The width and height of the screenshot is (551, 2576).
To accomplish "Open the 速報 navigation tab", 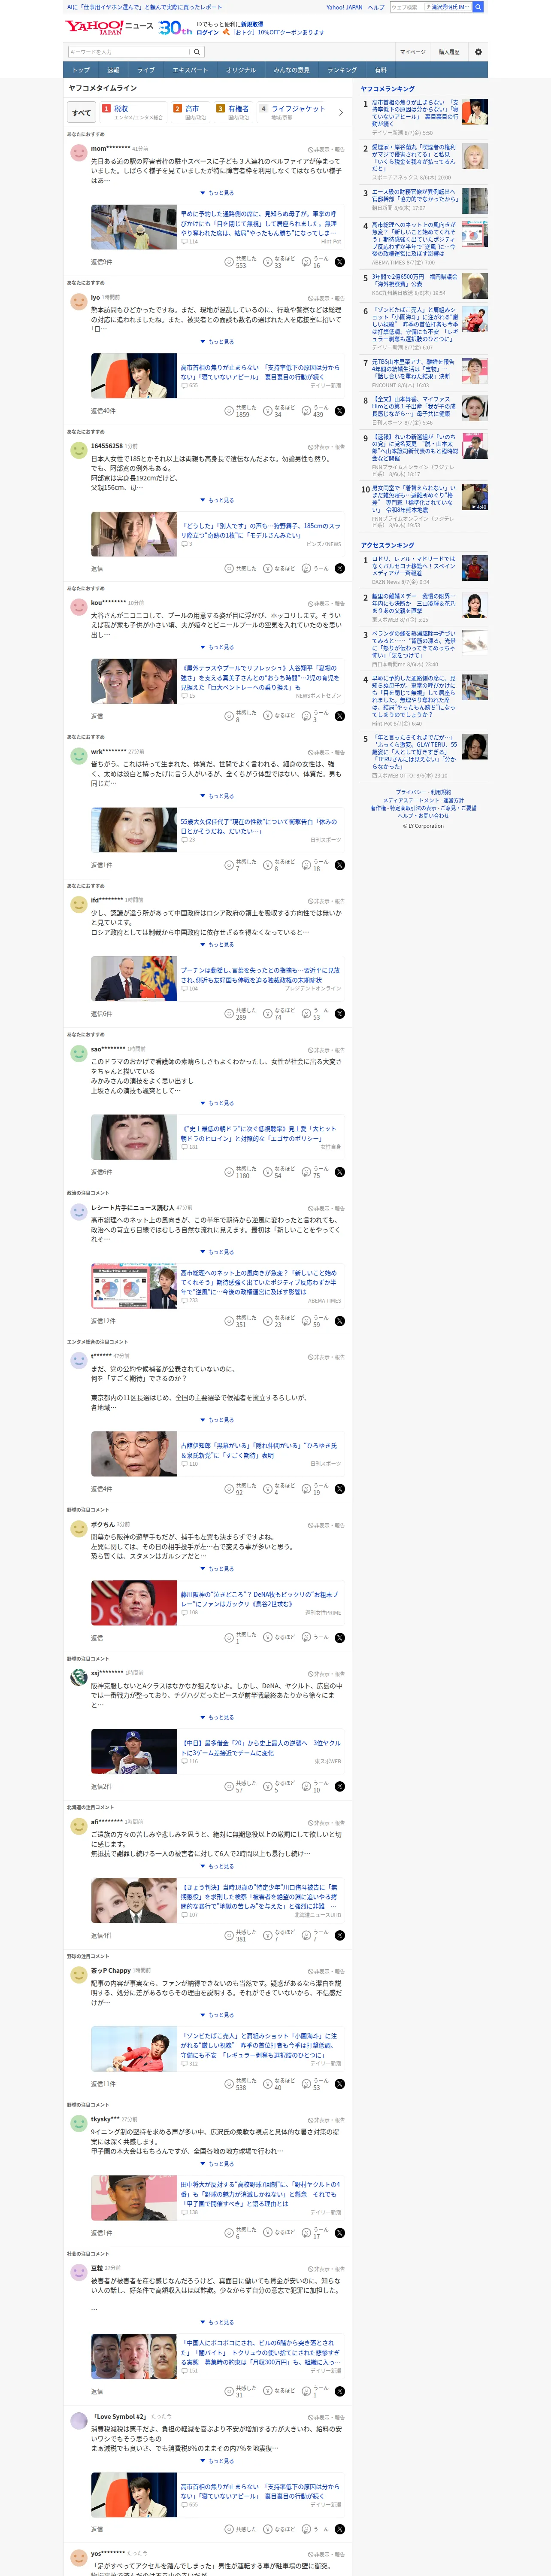I will pyautogui.click(x=113, y=70).
